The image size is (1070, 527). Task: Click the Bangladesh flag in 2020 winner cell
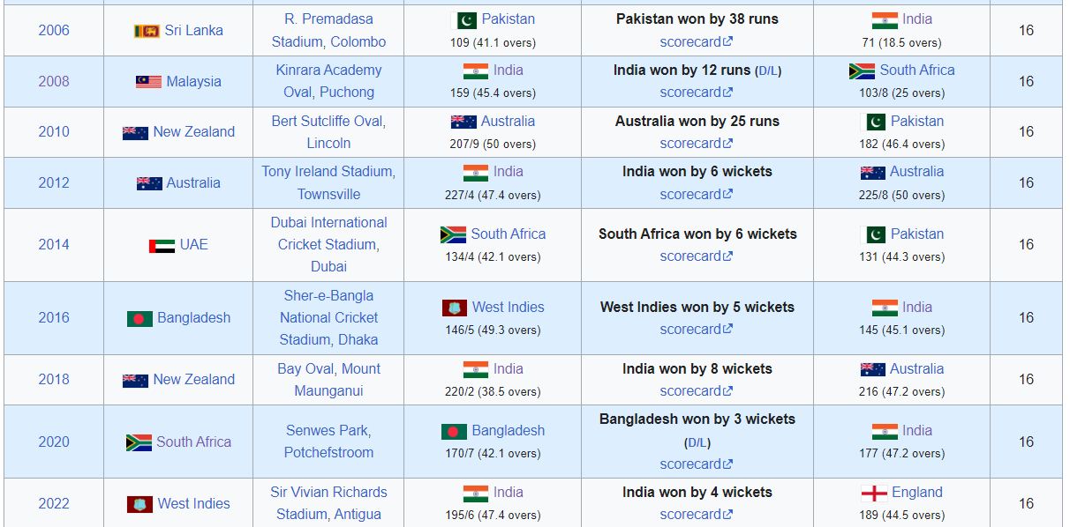(x=454, y=431)
